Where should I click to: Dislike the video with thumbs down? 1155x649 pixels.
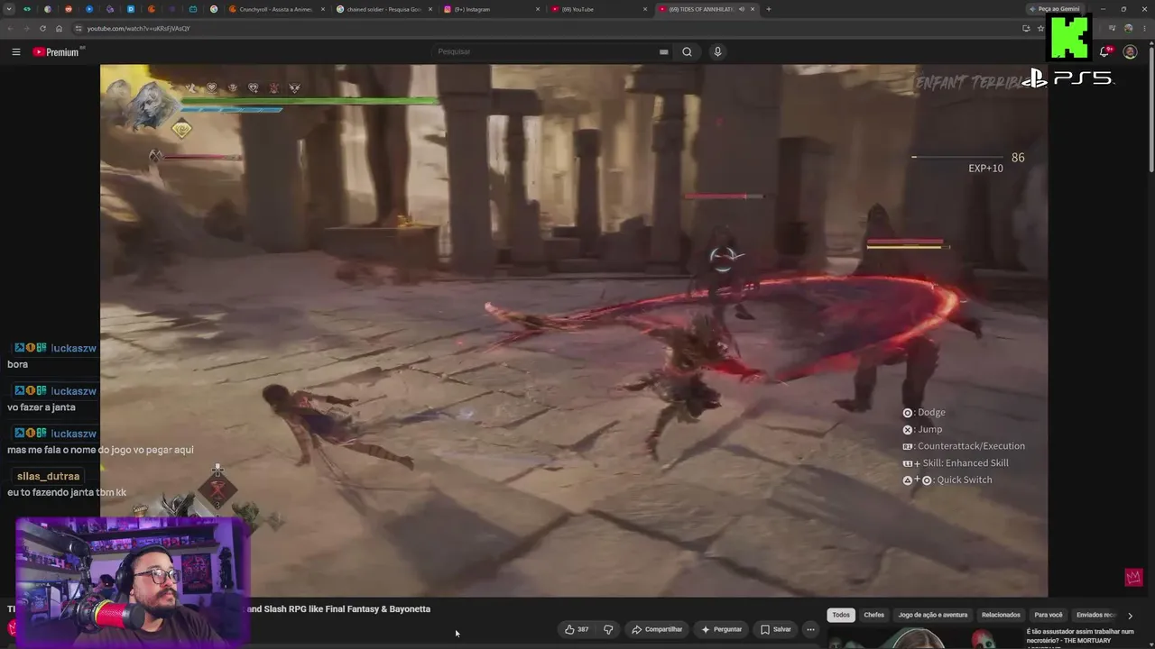[608, 629]
